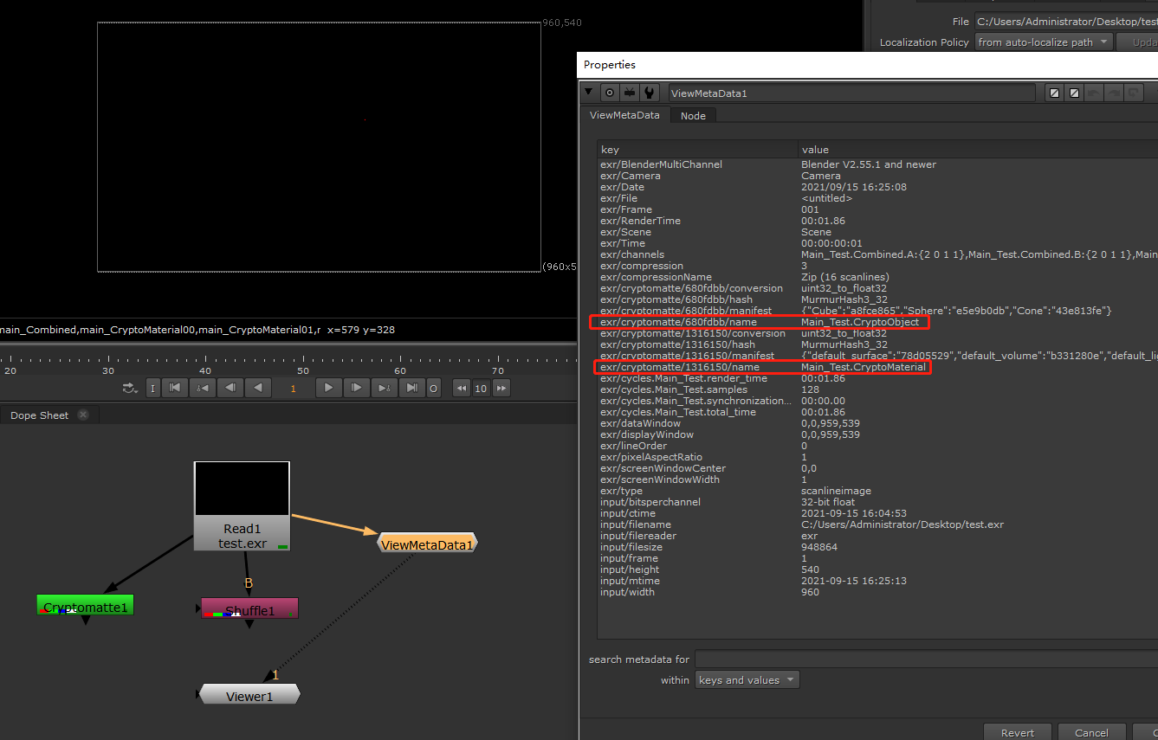This screenshot has width=1158, height=740.
Task: Click the Cancel button
Action: coord(1091,732)
